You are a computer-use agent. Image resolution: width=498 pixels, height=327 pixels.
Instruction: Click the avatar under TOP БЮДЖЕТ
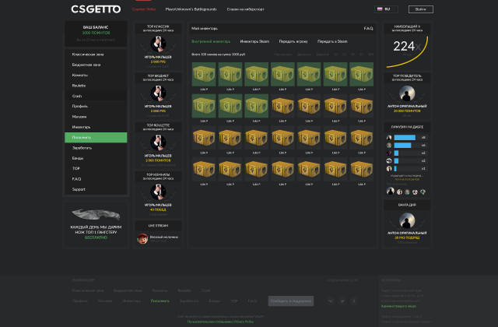click(158, 93)
